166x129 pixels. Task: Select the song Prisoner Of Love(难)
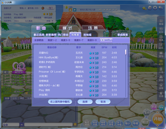(52, 72)
